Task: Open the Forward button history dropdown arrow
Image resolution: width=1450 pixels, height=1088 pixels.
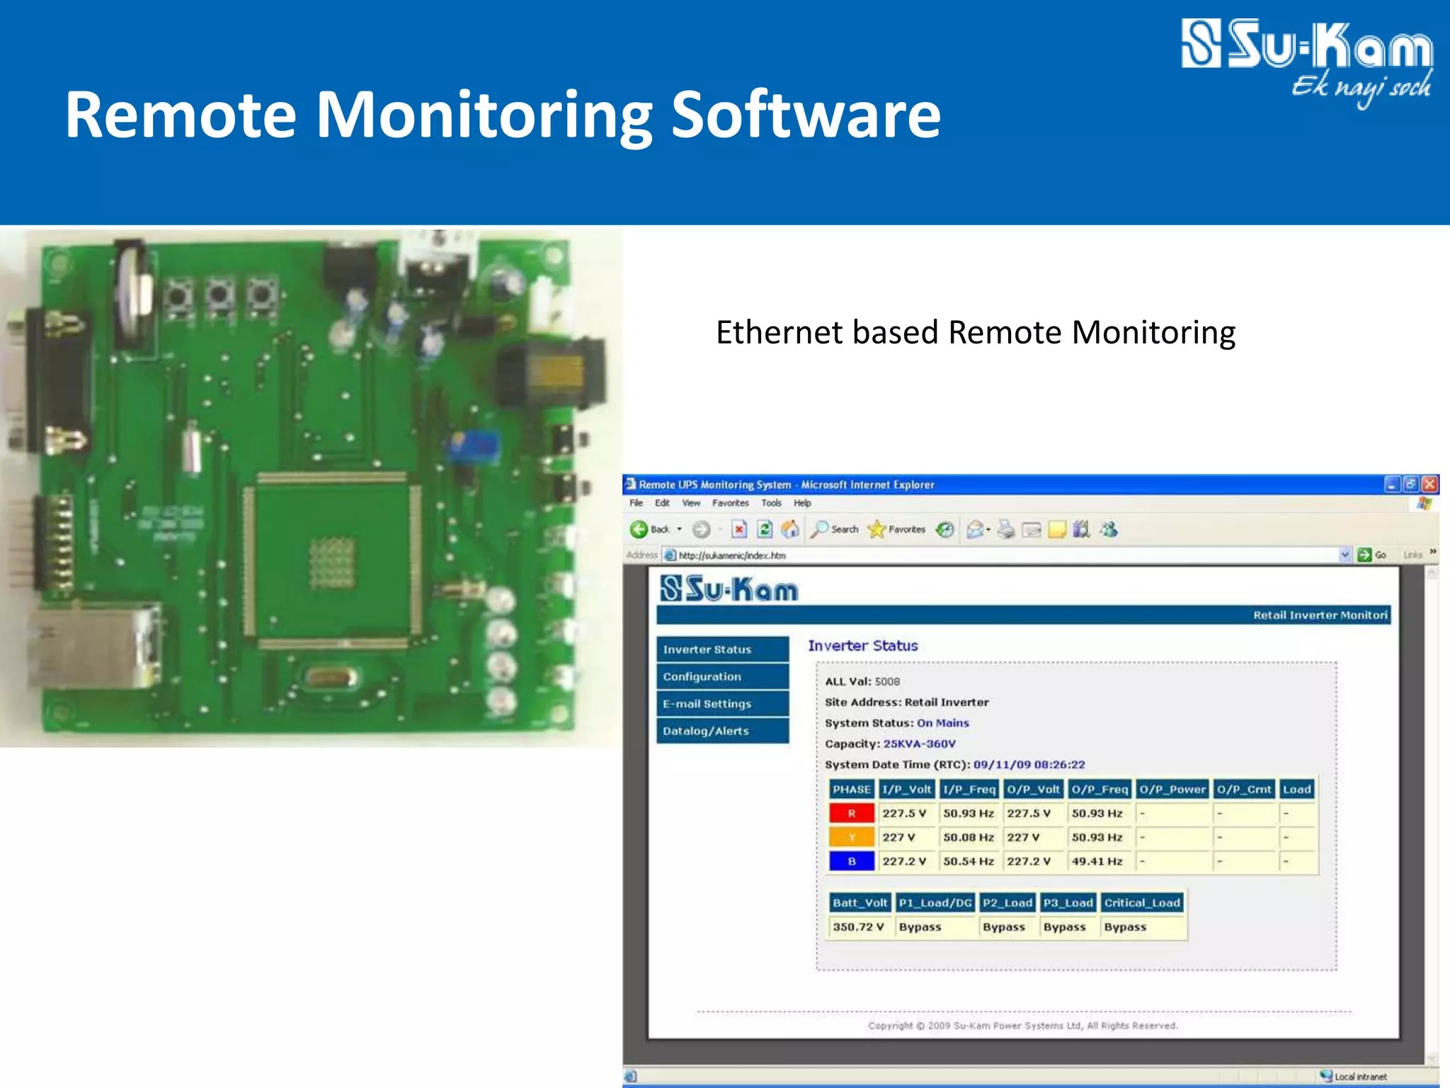Action: [720, 529]
